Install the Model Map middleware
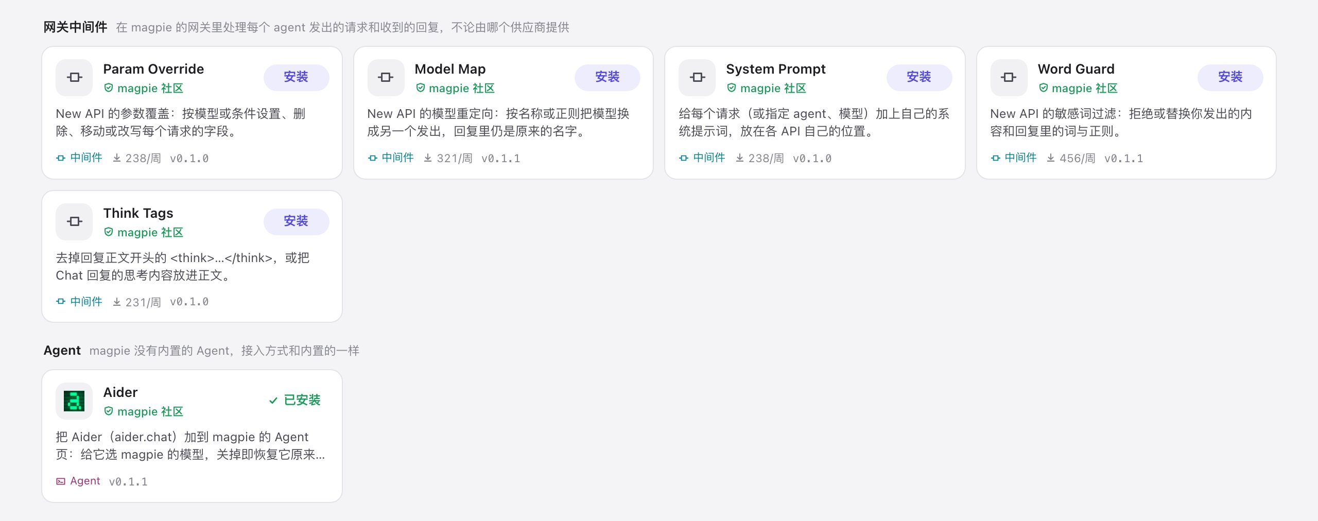The image size is (1318, 521). click(608, 77)
